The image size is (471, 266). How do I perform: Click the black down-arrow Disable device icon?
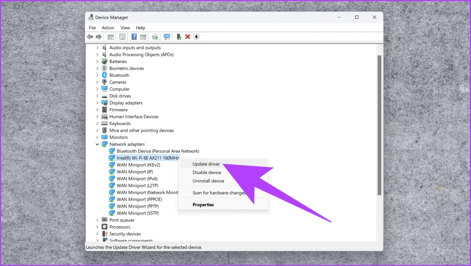click(x=196, y=37)
